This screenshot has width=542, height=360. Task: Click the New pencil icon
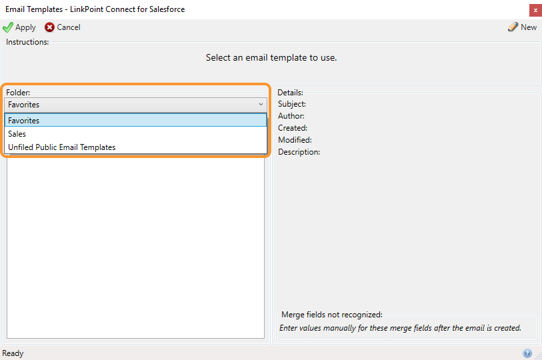click(513, 27)
